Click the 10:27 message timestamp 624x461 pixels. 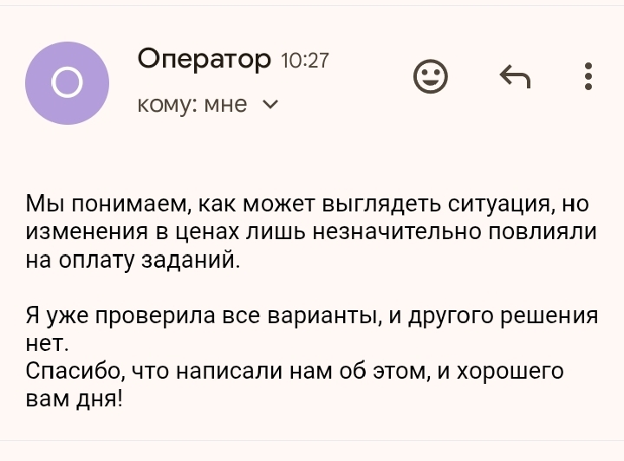click(305, 61)
